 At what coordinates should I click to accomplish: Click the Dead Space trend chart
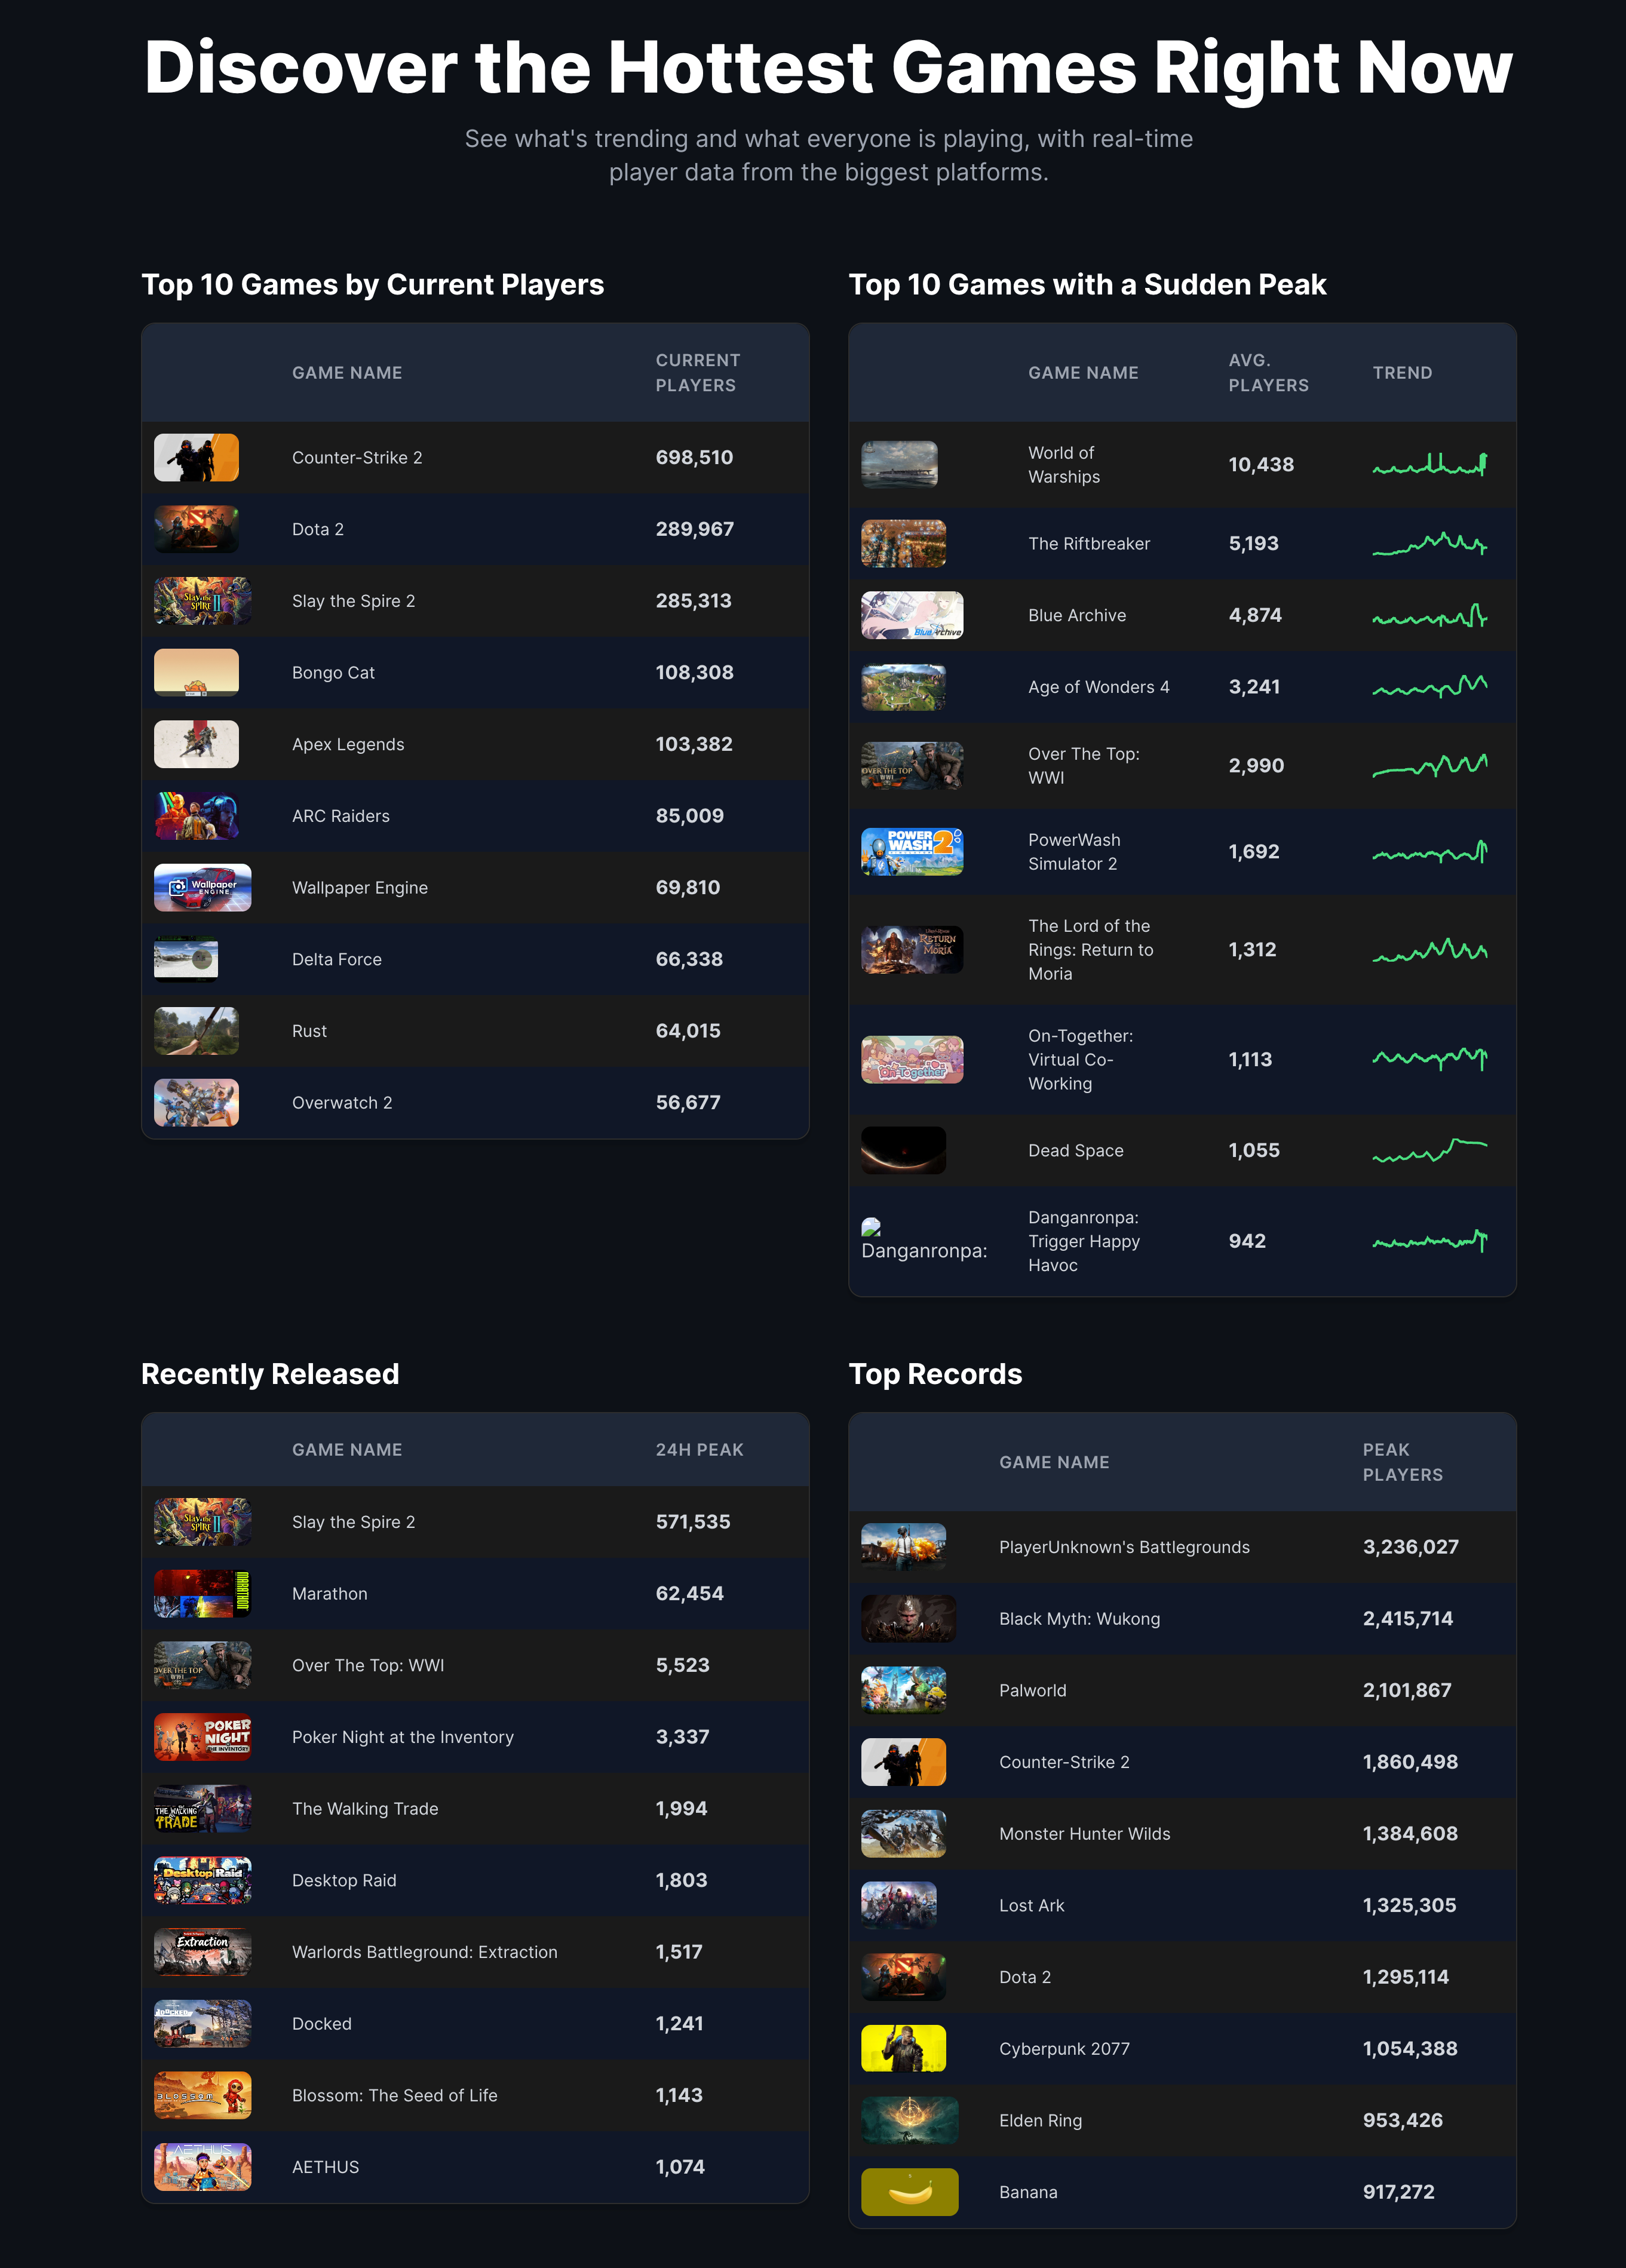[1429, 1151]
